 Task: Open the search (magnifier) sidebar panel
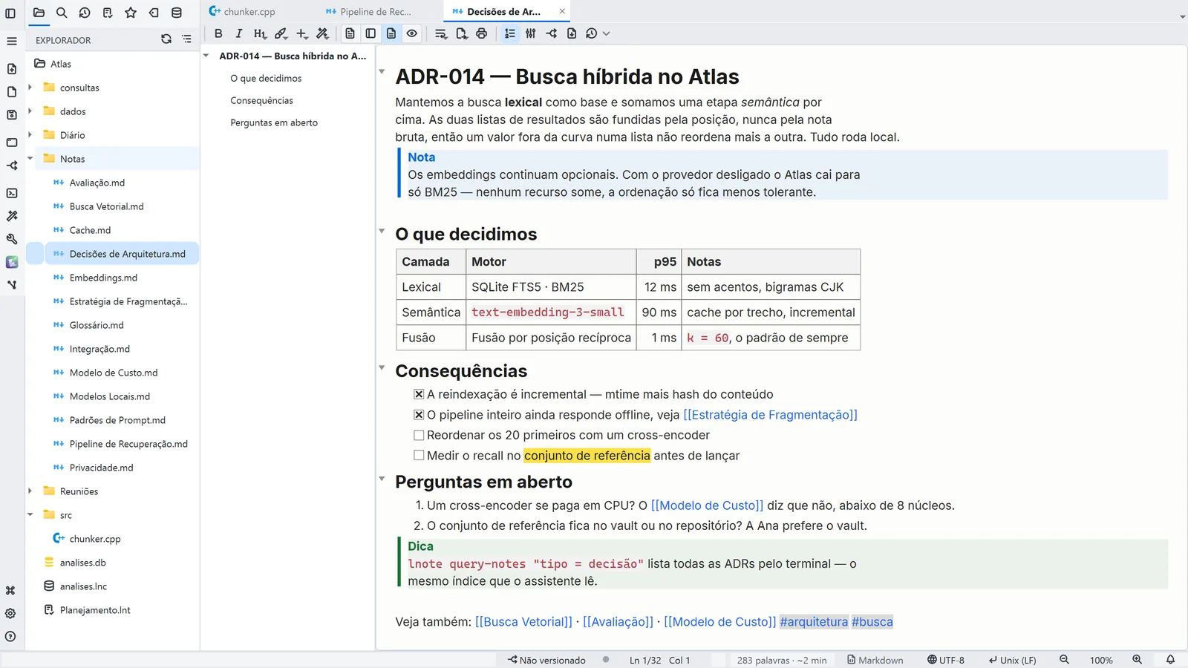62,13
